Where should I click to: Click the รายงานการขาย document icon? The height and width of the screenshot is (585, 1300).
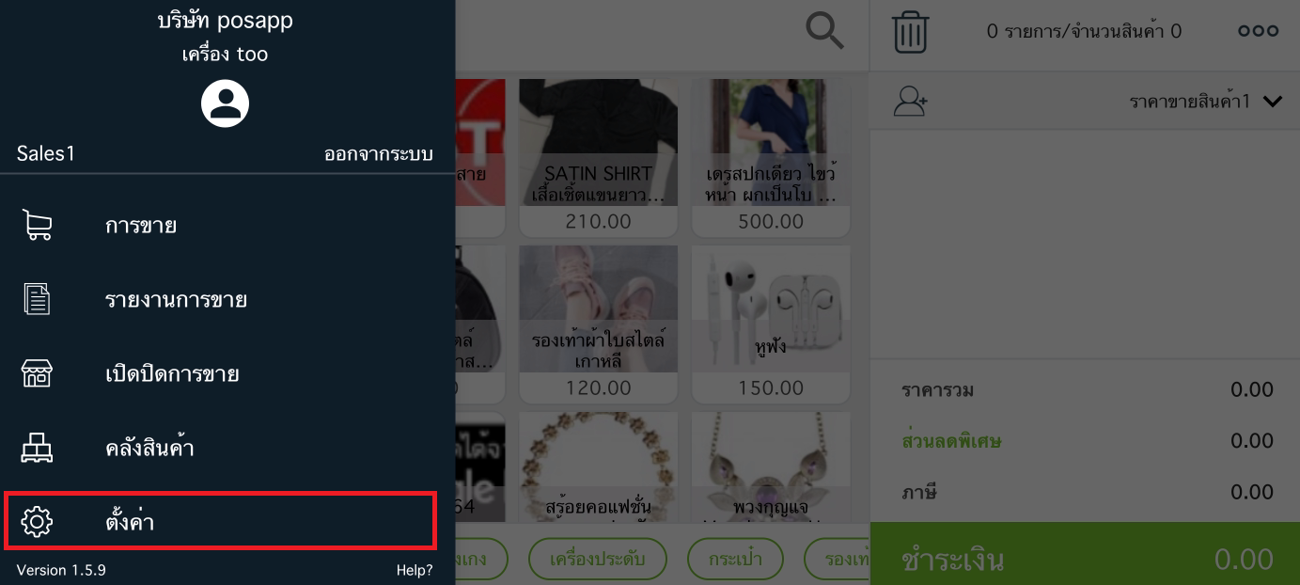(x=37, y=300)
